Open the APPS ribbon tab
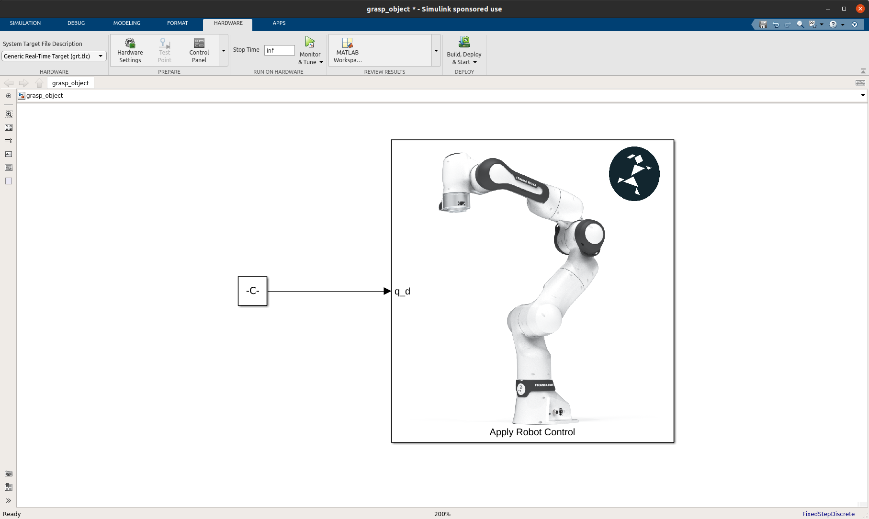The width and height of the screenshot is (869, 519). click(x=279, y=23)
